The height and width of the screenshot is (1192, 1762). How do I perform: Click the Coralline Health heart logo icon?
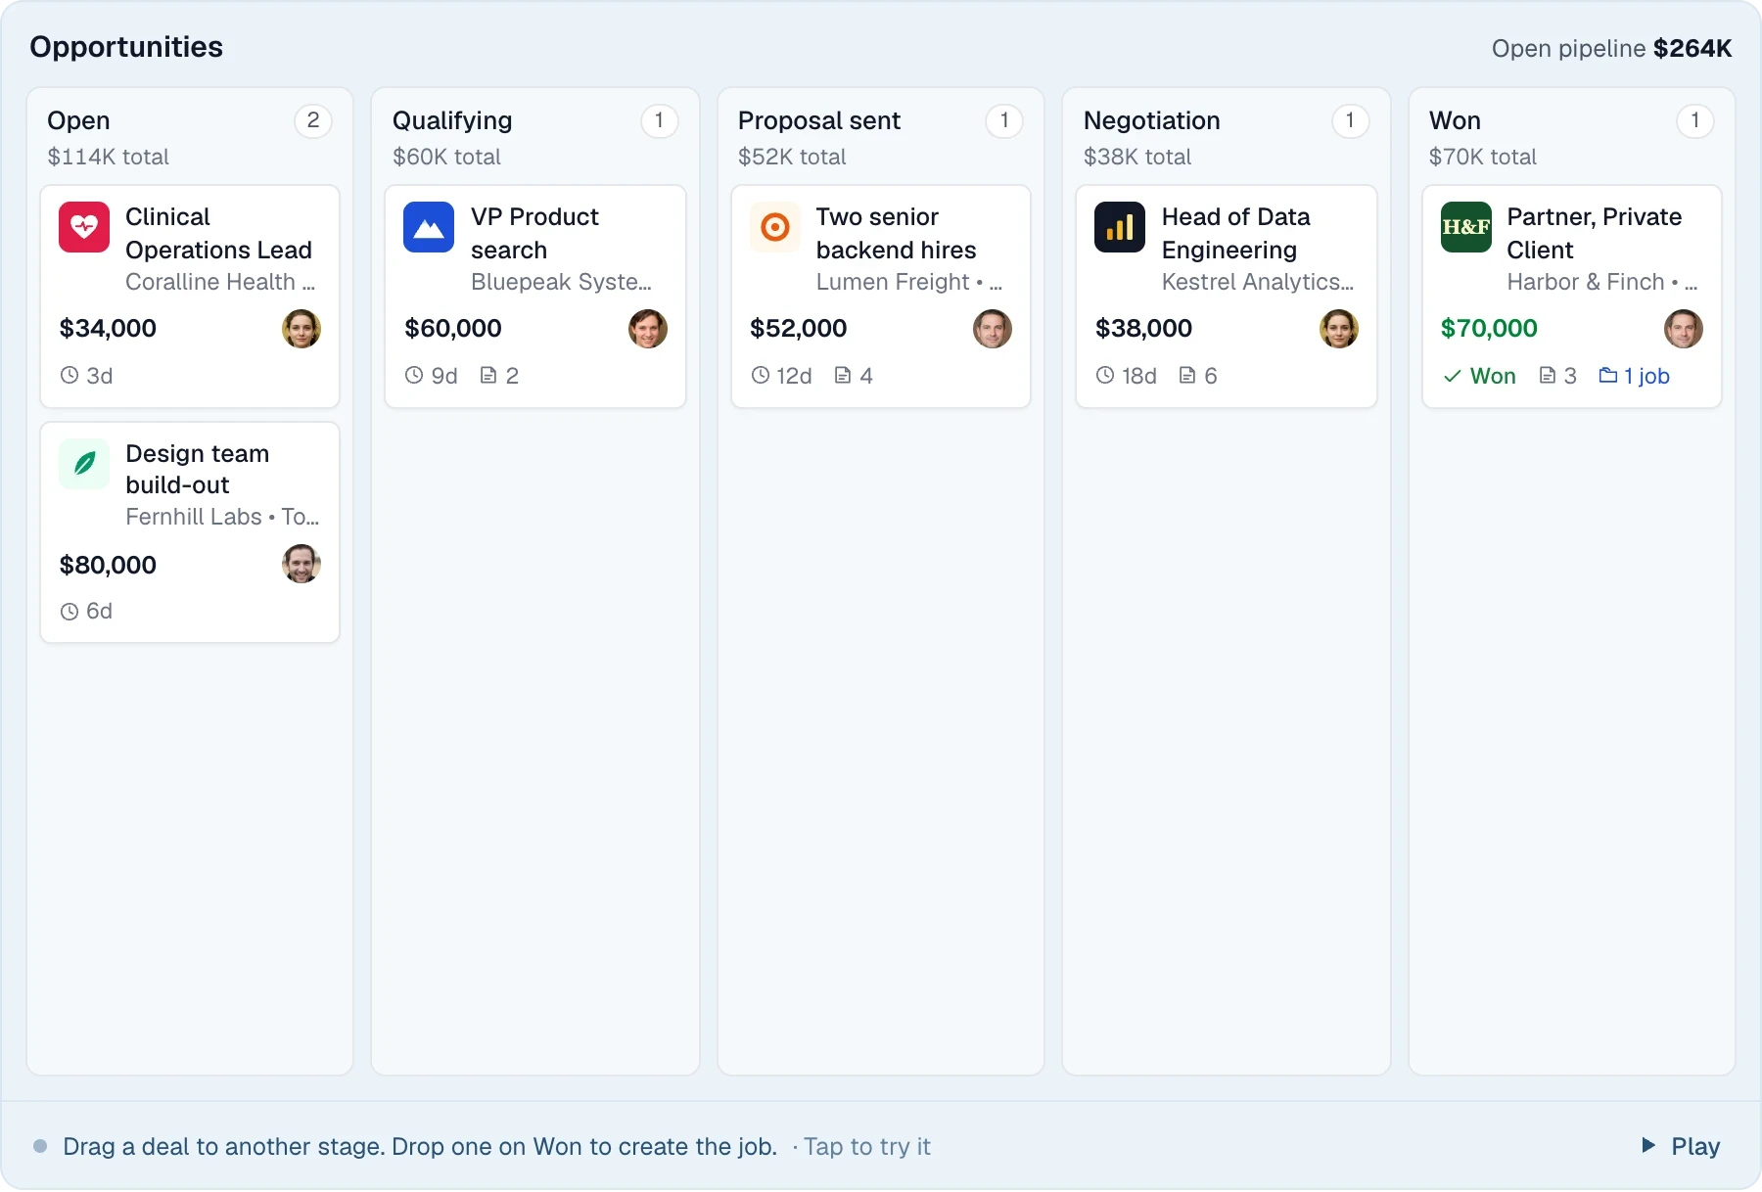point(84,227)
